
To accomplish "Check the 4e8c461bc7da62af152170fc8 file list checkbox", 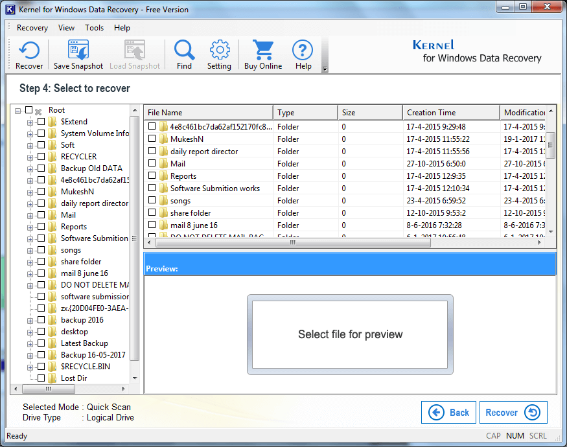I will pyautogui.click(x=152, y=126).
